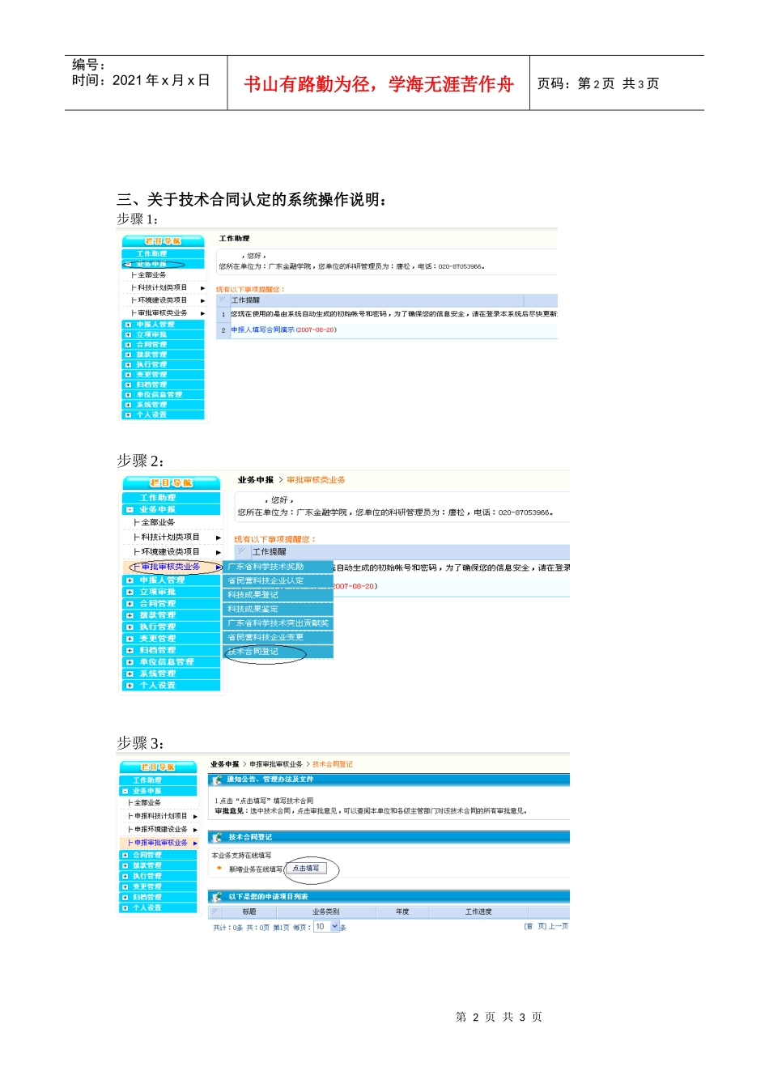Expand 个人设置 plus icon in step 2 sidebar
The image size is (769, 1088).
(x=130, y=686)
